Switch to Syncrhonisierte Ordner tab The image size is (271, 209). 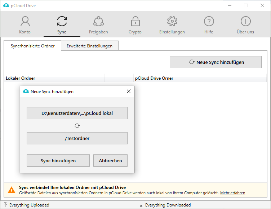click(x=32, y=46)
